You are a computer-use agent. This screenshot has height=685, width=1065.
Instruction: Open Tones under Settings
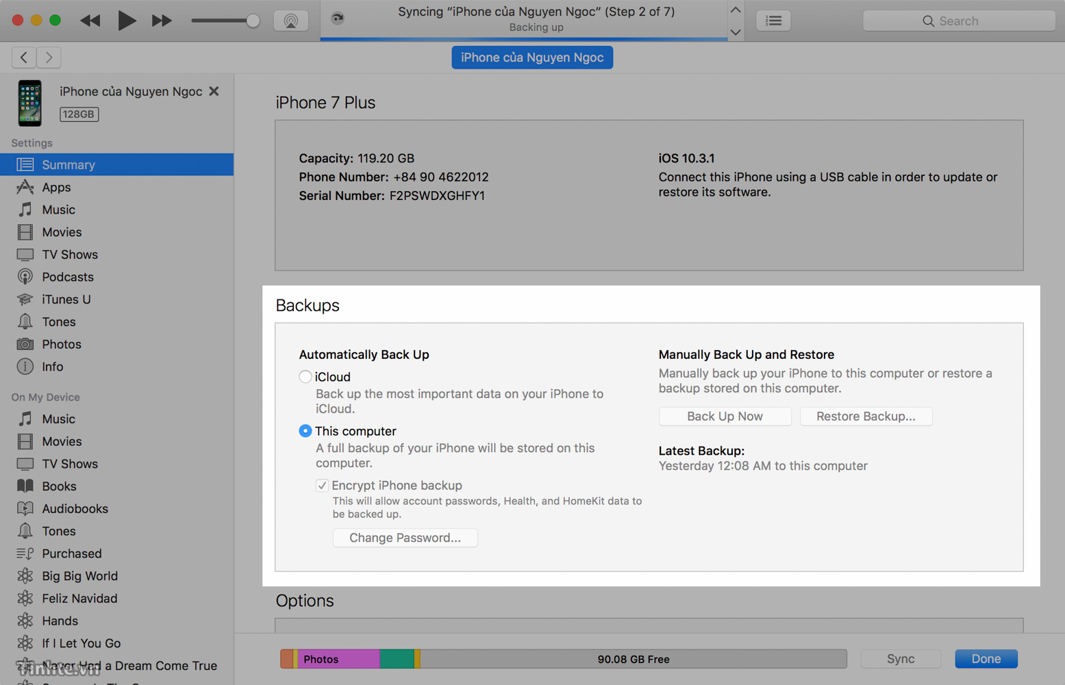pos(116,321)
